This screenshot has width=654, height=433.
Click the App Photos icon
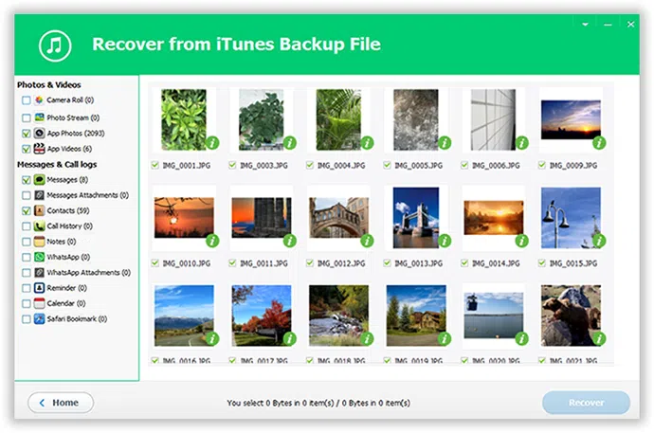point(39,133)
